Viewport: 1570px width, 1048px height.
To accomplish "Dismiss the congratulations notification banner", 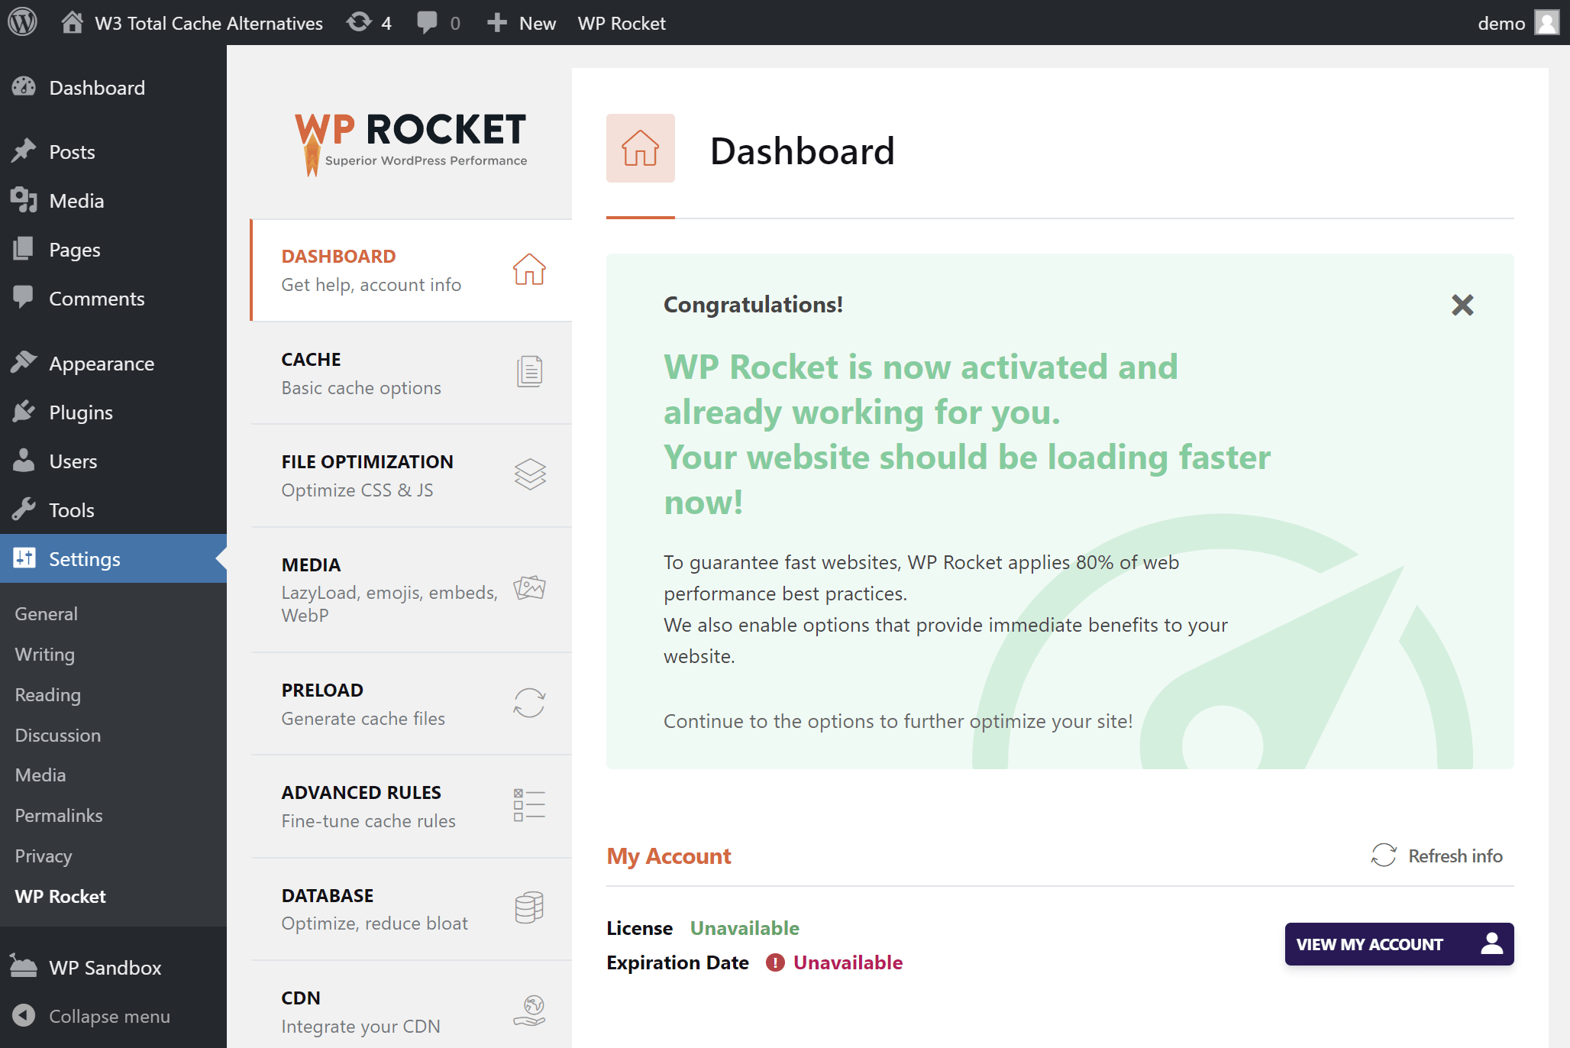I will (x=1462, y=306).
